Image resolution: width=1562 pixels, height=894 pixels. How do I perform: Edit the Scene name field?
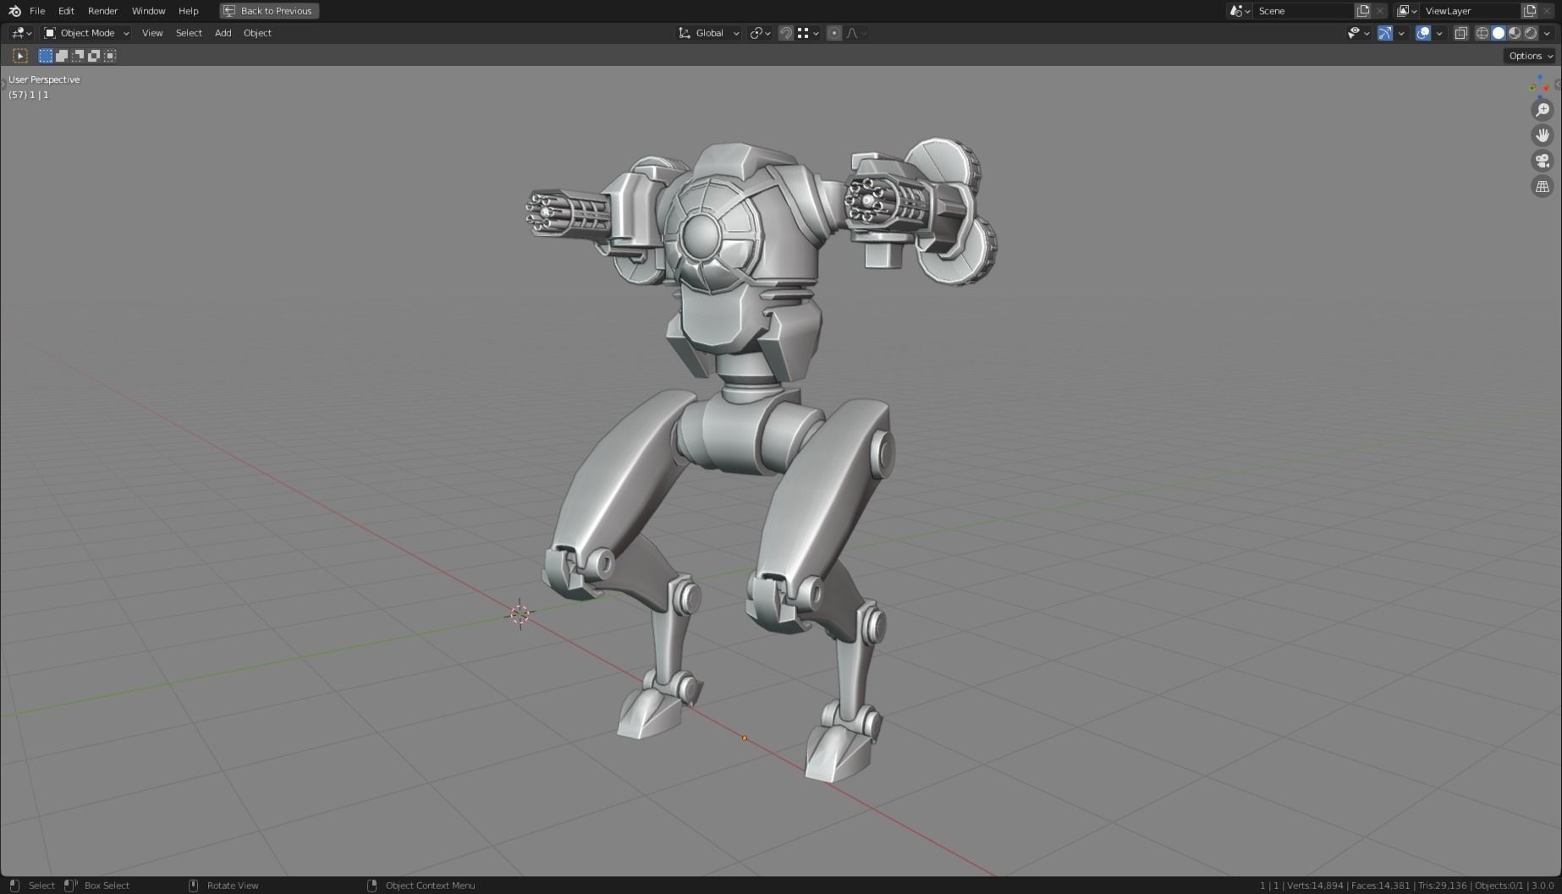1303,11
